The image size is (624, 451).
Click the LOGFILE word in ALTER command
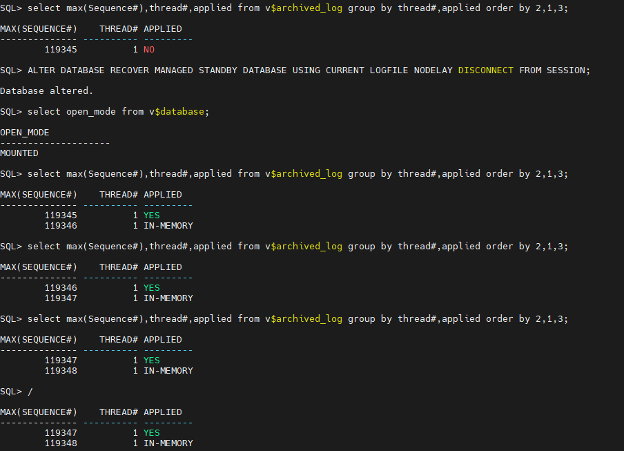(x=389, y=70)
